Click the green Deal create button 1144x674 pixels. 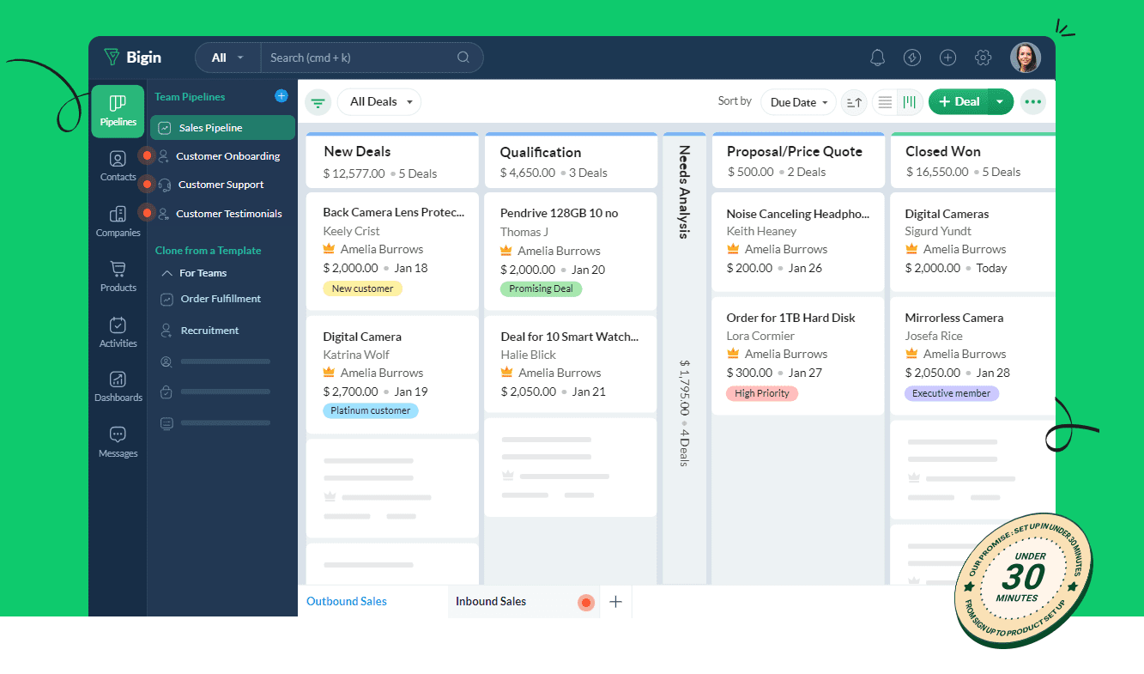tap(959, 102)
